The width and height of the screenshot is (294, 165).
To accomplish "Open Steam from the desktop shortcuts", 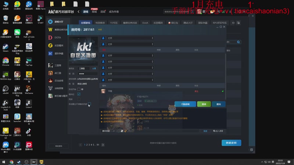I will [6, 48].
